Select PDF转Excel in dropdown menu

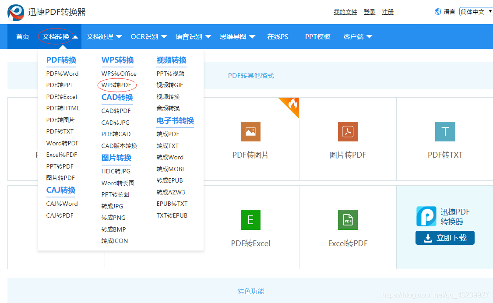point(62,97)
